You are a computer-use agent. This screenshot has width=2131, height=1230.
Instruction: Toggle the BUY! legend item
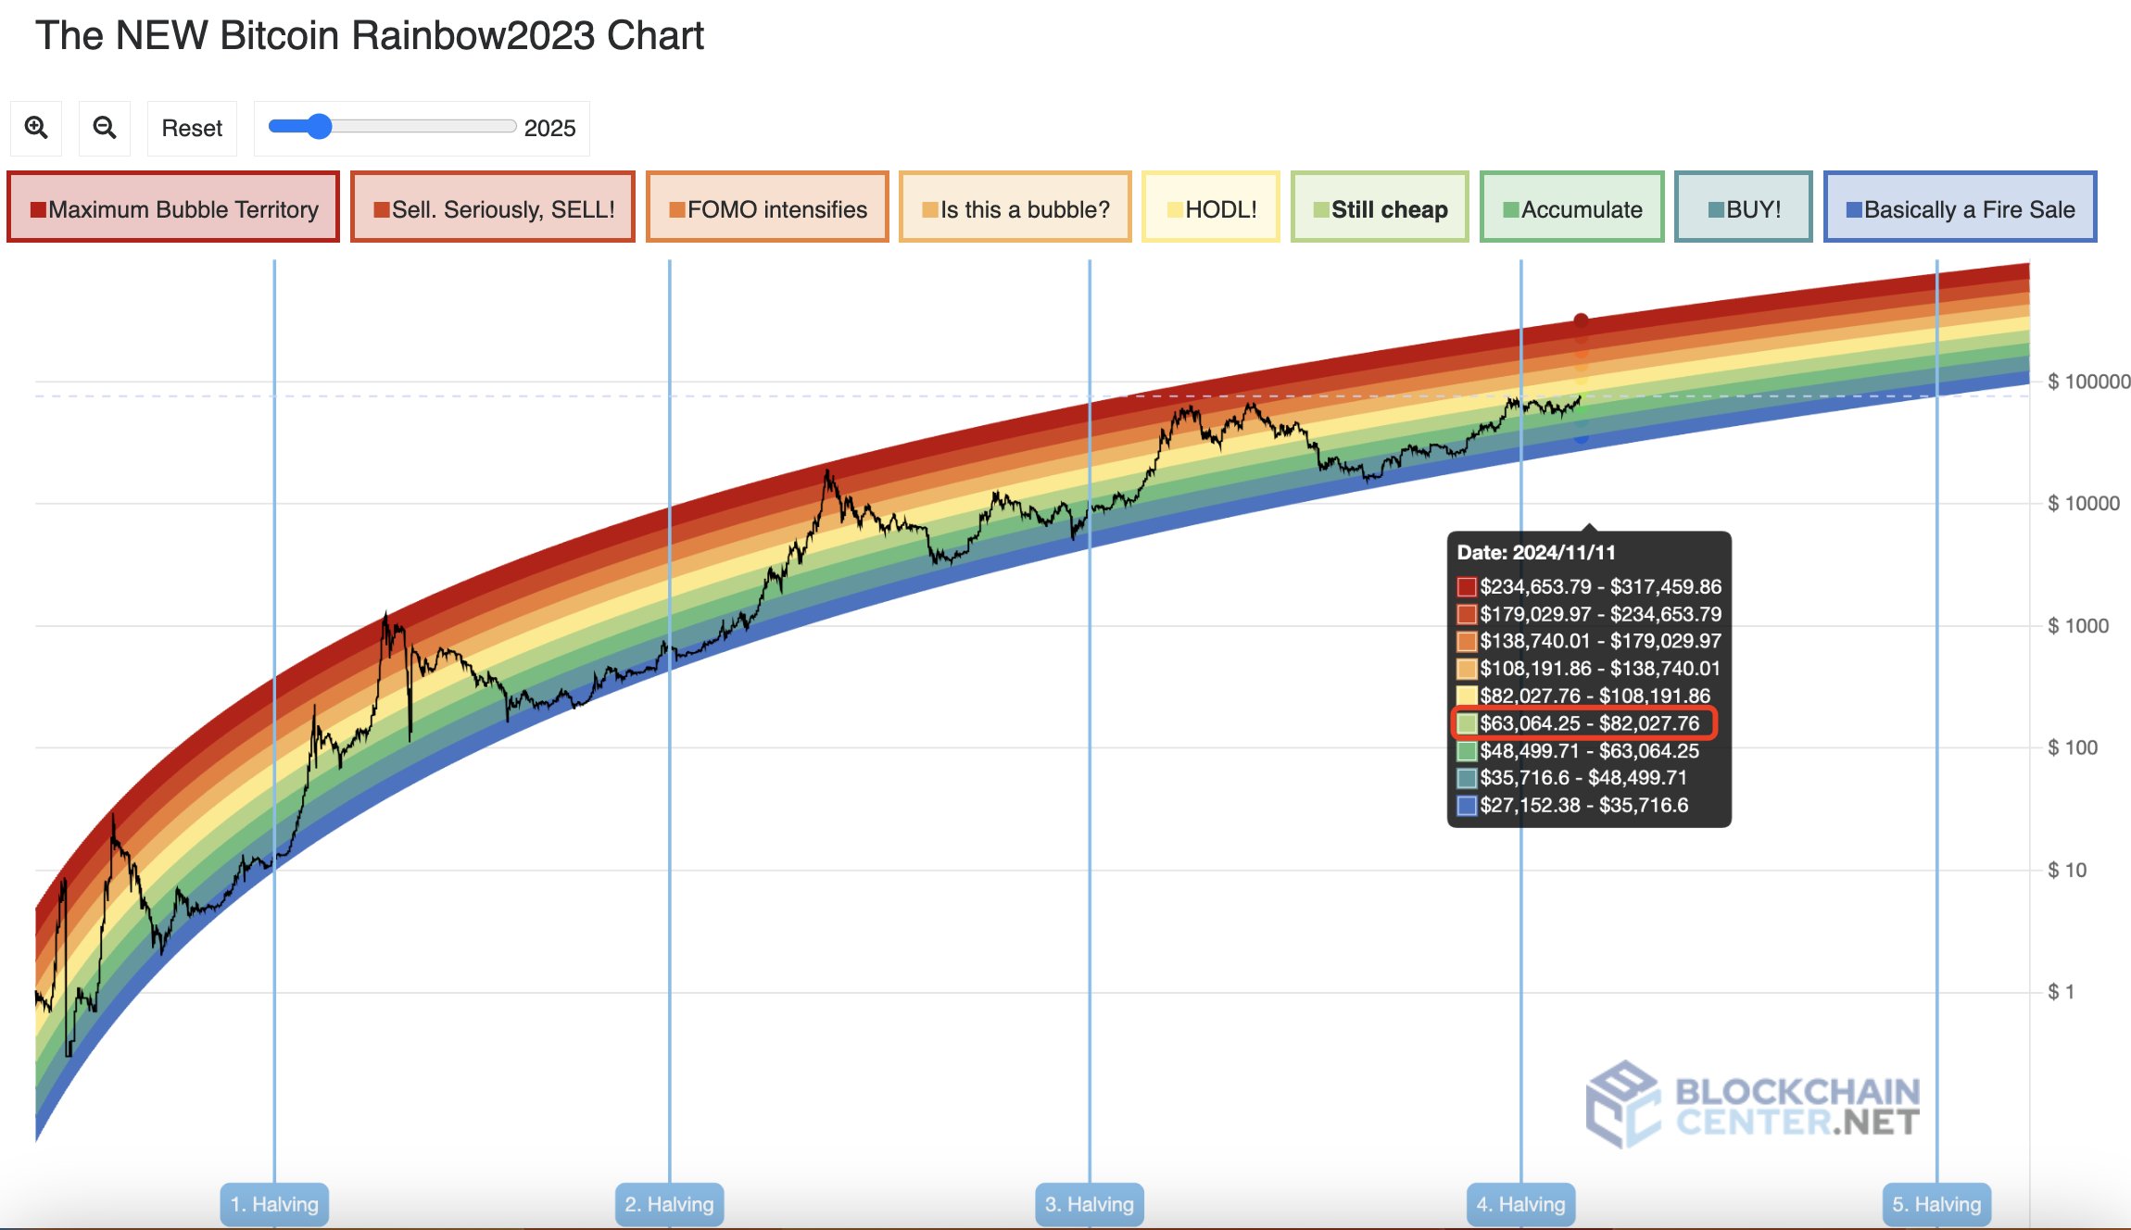tap(1743, 208)
